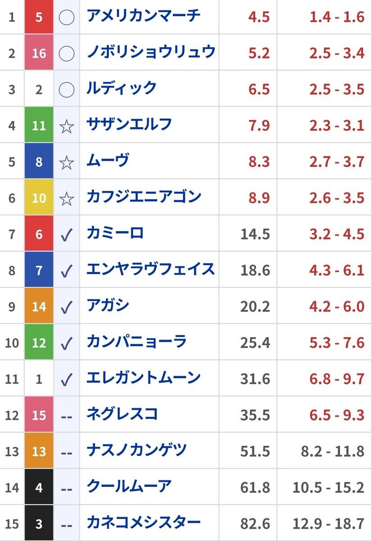The height and width of the screenshot is (541, 372).
Task: Click the circle mark for アメリカンマーチ
Action: [67, 18]
